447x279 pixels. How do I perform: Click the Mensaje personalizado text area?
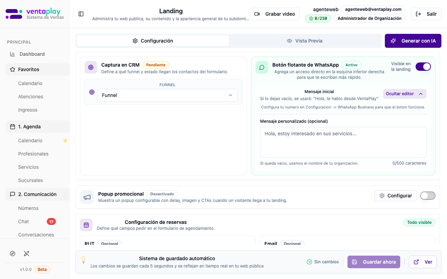[343, 142]
